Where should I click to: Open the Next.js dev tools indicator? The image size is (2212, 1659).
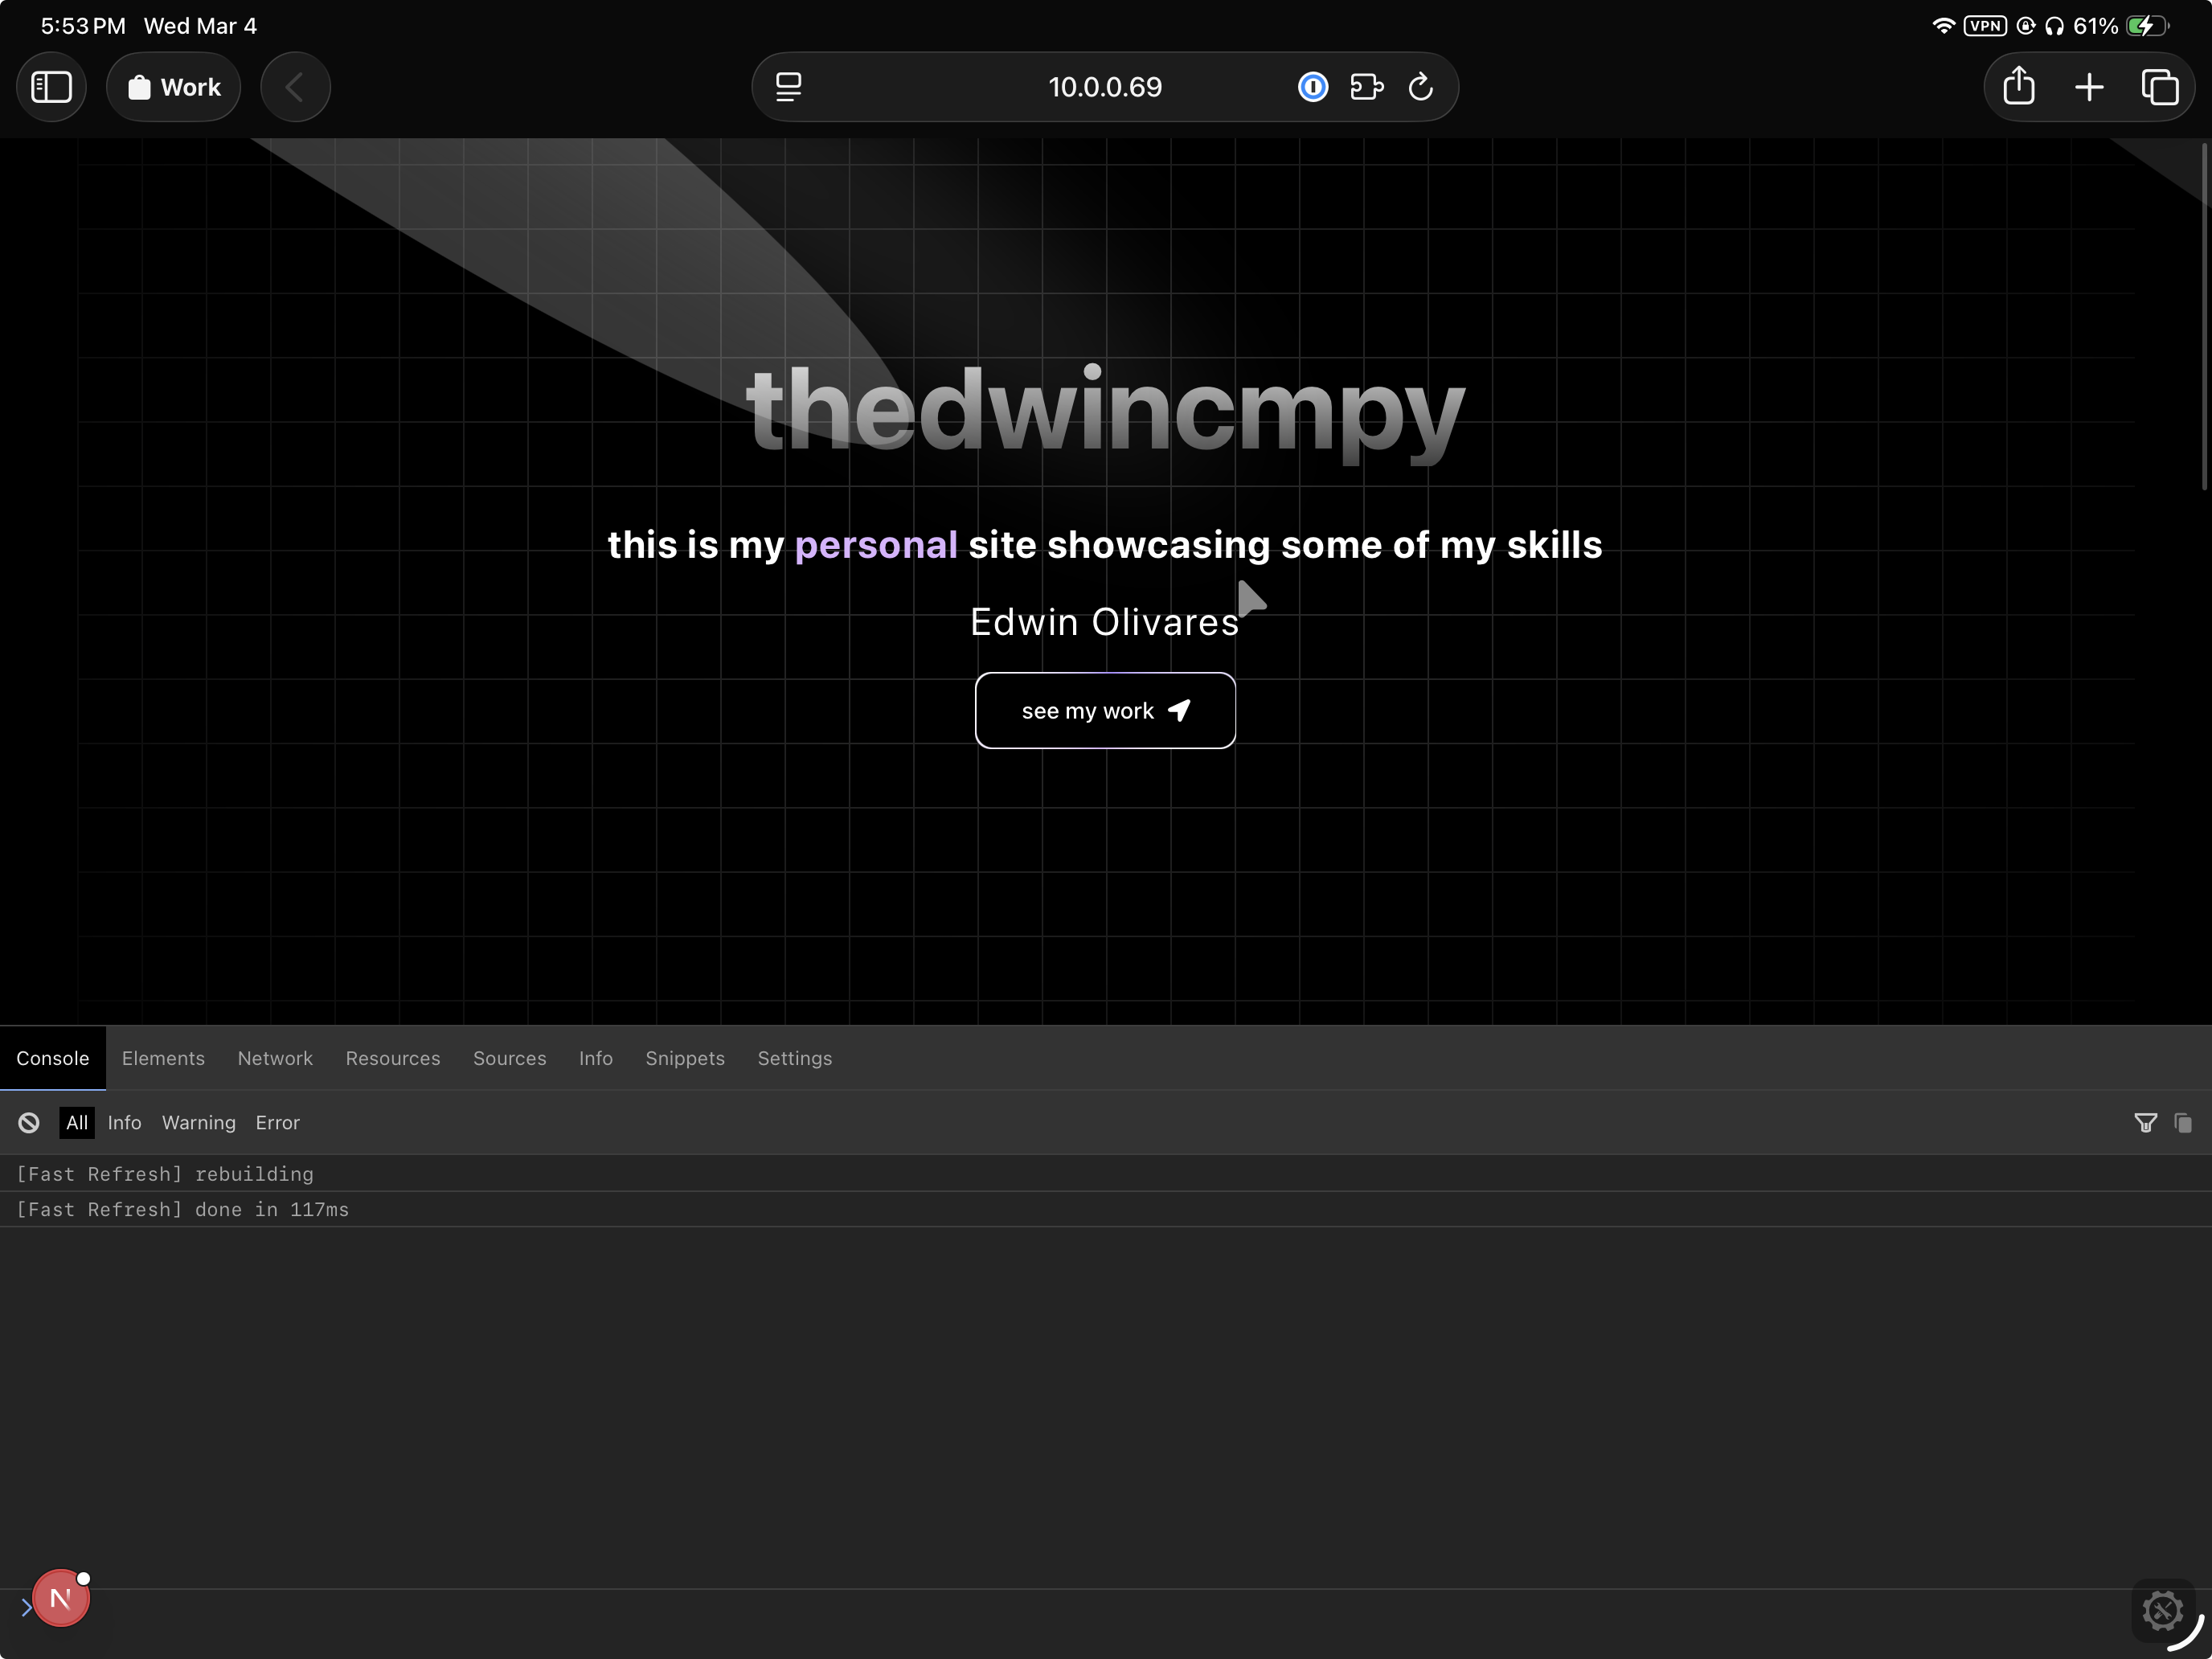pyautogui.click(x=61, y=1598)
